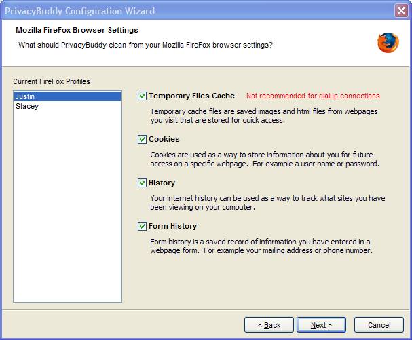Click the Cookies option label

click(x=164, y=139)
